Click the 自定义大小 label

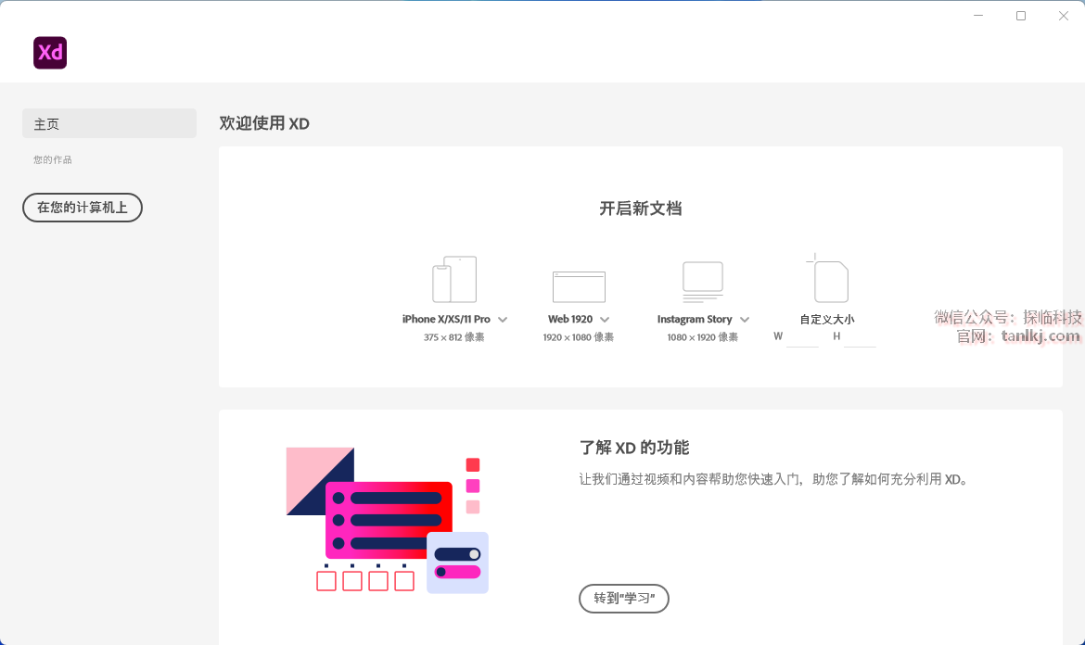827,320
